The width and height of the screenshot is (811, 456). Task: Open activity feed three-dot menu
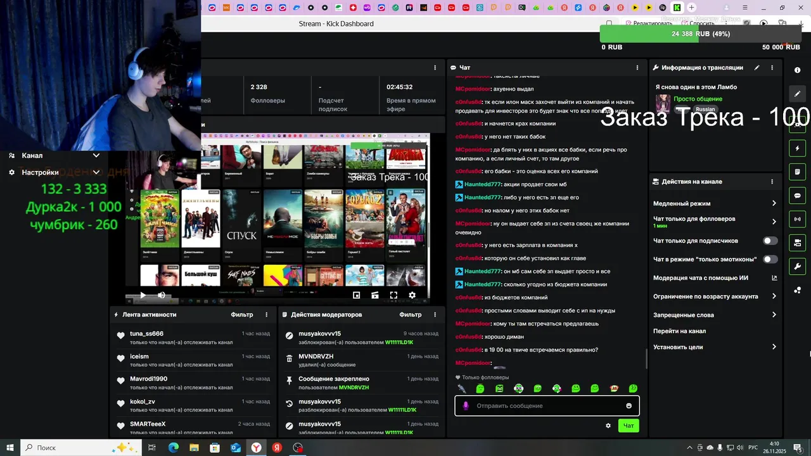[266, 315]
